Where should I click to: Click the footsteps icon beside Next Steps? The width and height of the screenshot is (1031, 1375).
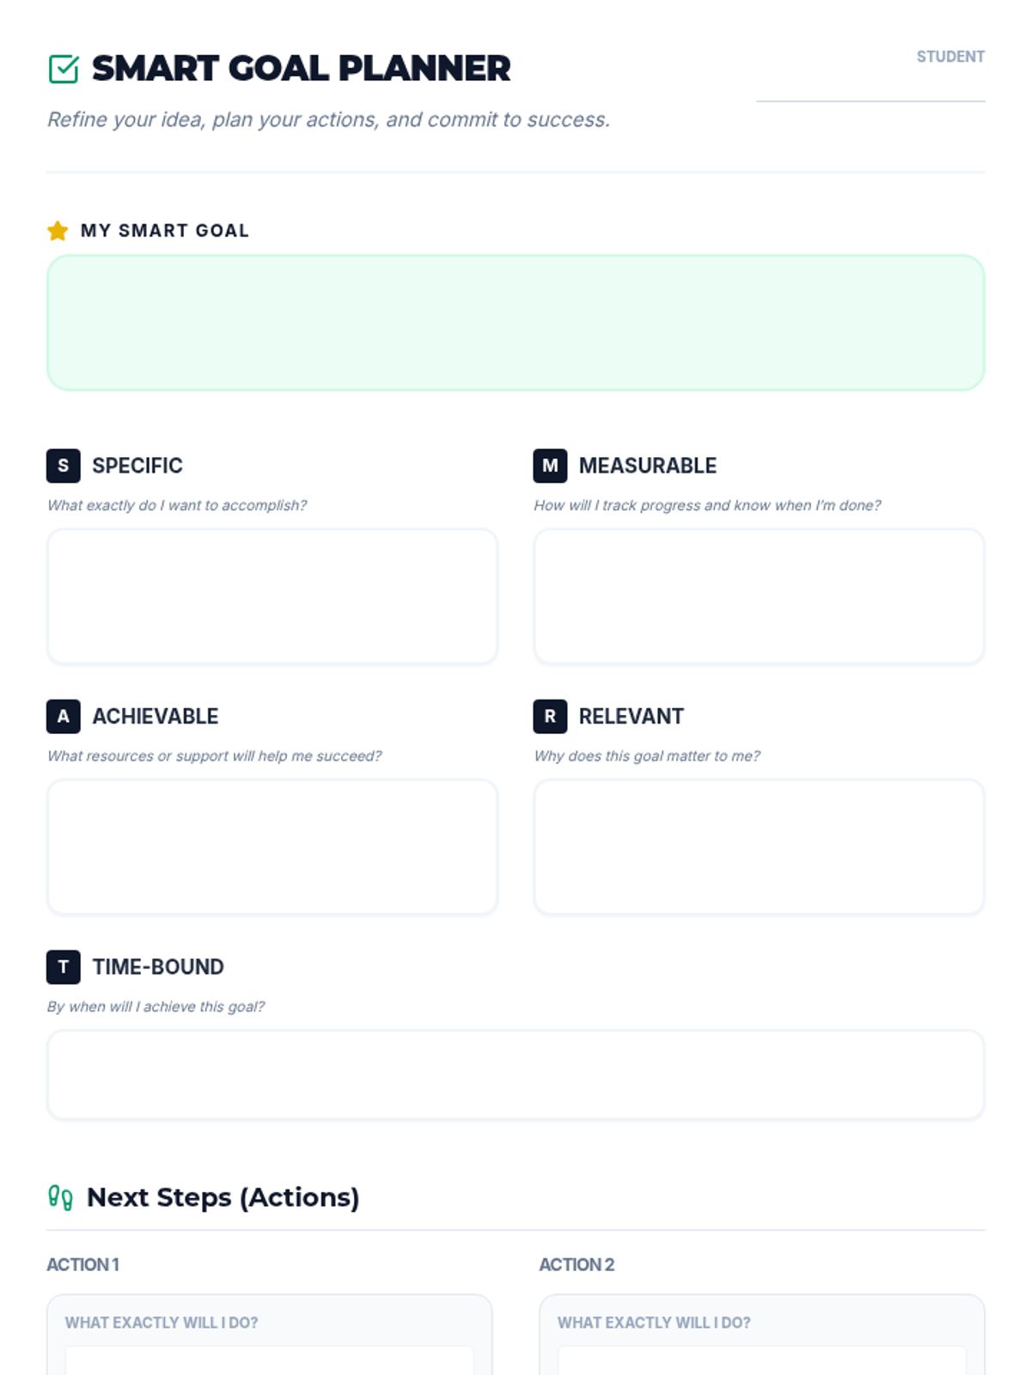60,1197
